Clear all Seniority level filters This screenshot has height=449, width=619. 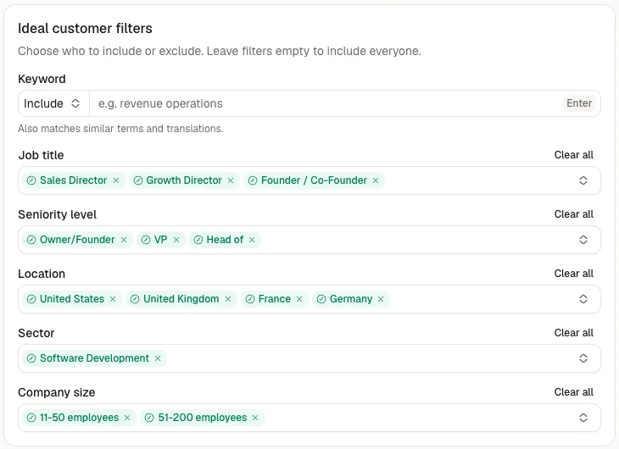coord(573,213)
